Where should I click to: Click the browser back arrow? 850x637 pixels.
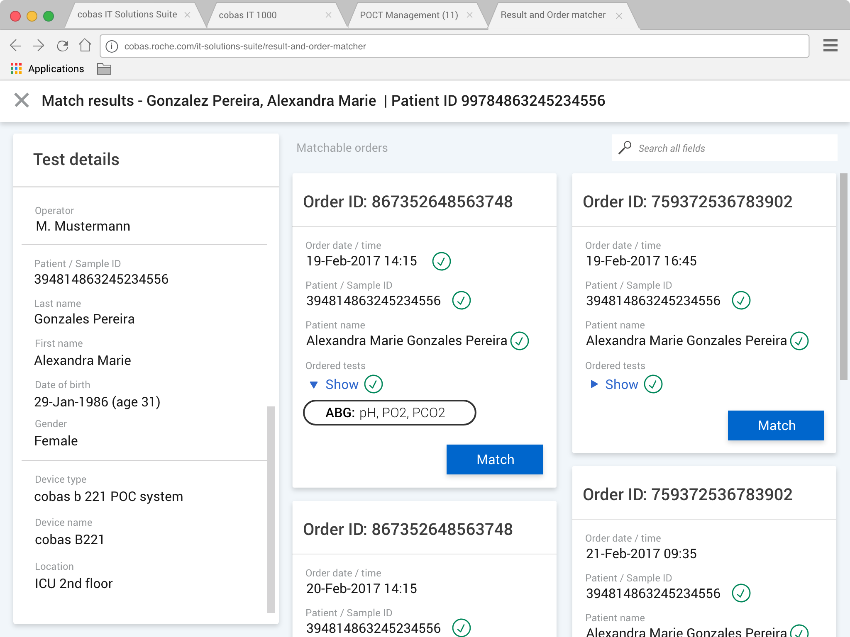coord(15,46)
